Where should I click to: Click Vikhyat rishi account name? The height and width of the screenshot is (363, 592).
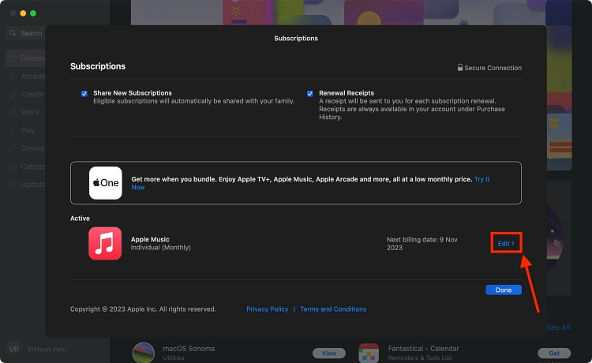[47, 349]
